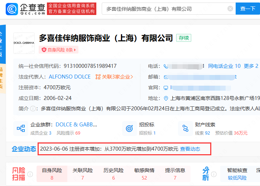Click the 存续 status tag

click(x=184, y=38)
